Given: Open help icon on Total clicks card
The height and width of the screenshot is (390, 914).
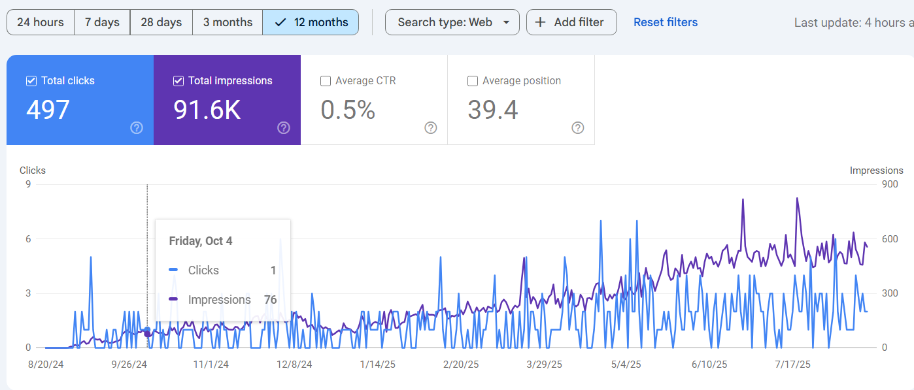Looking at the screenshot, I should coord(137,128).
